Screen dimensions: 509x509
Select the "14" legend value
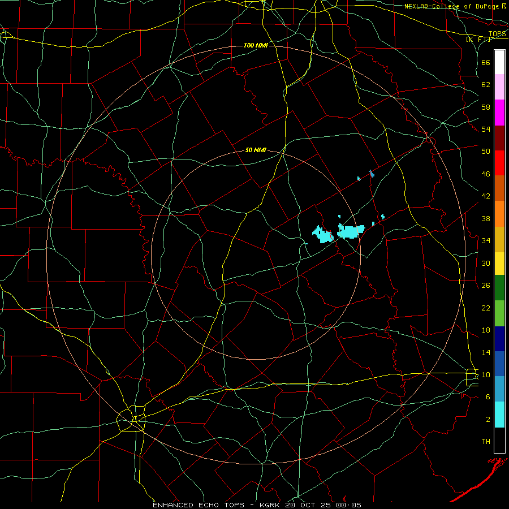pyautogui.click(x=486, y=352)
